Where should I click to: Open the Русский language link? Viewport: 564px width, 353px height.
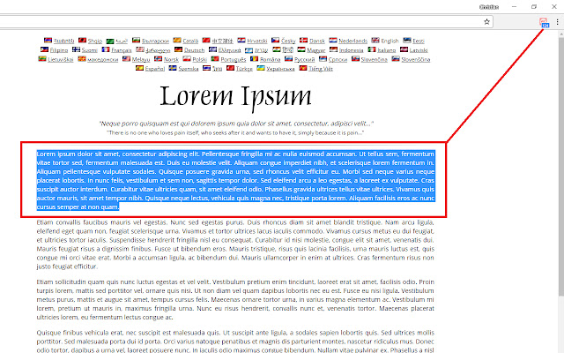tap(305, 59)
